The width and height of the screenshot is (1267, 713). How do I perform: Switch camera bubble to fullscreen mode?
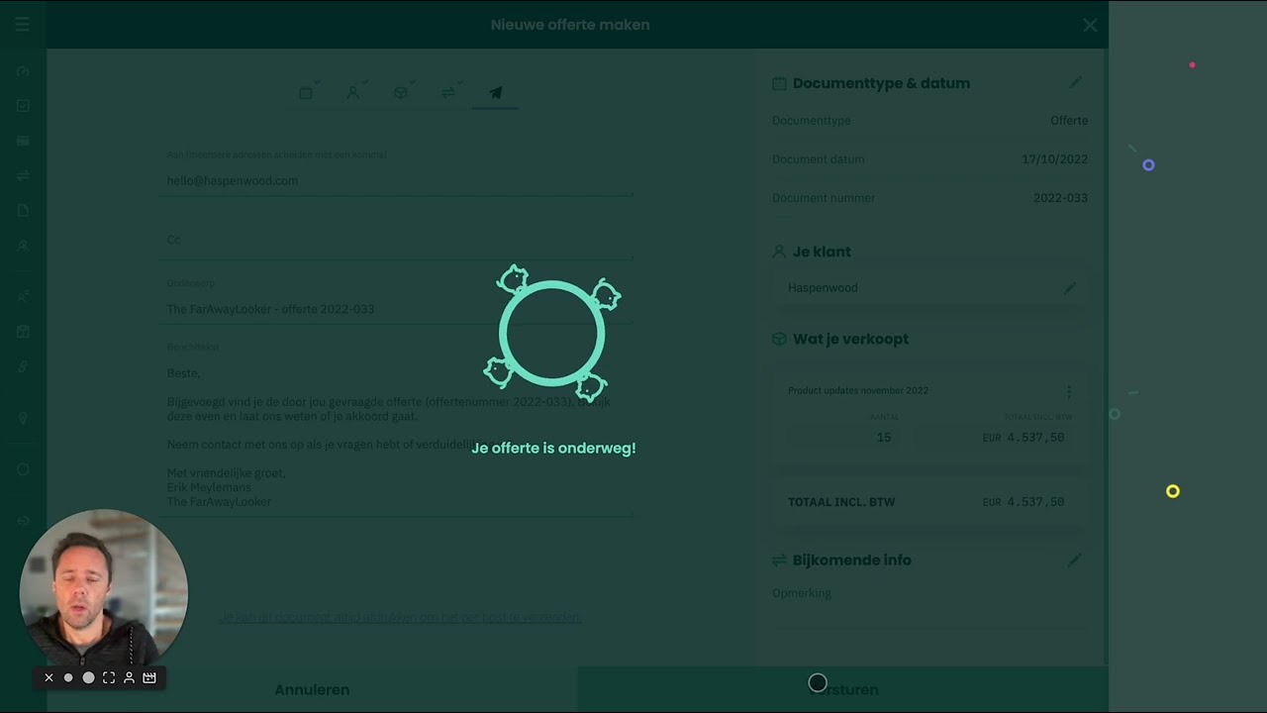(x=109, y=678)
